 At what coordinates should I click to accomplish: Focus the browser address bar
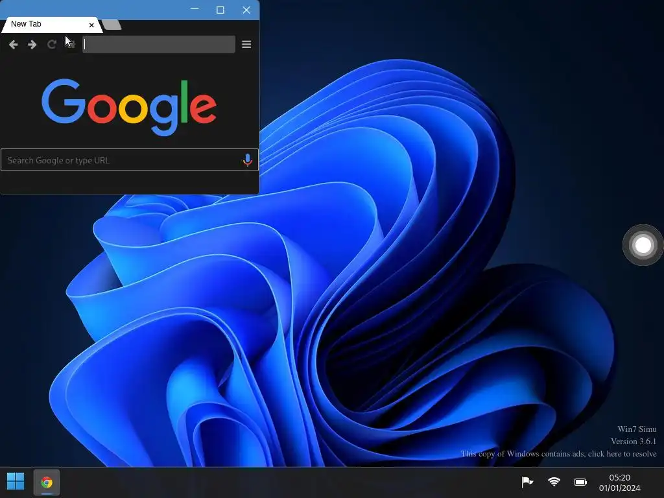point(159,45)
